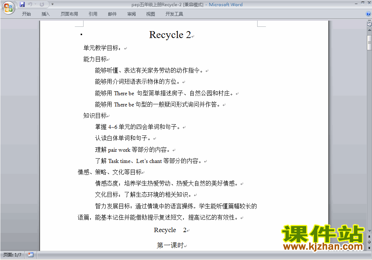The width and height of the screenshot is (372, 260).
Task: Click the line 了解 Task time、Let's chant
Action: (148, 161)
